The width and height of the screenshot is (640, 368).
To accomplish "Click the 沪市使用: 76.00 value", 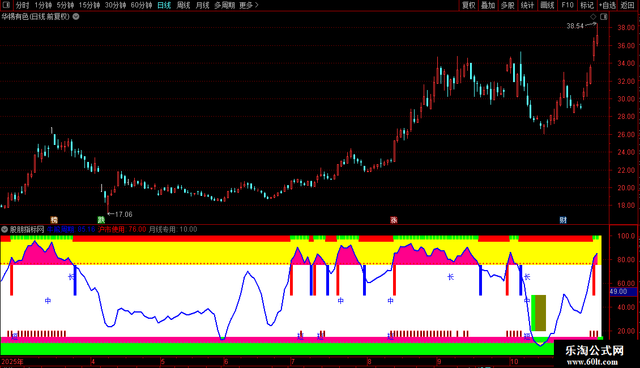I will point(122,229).
